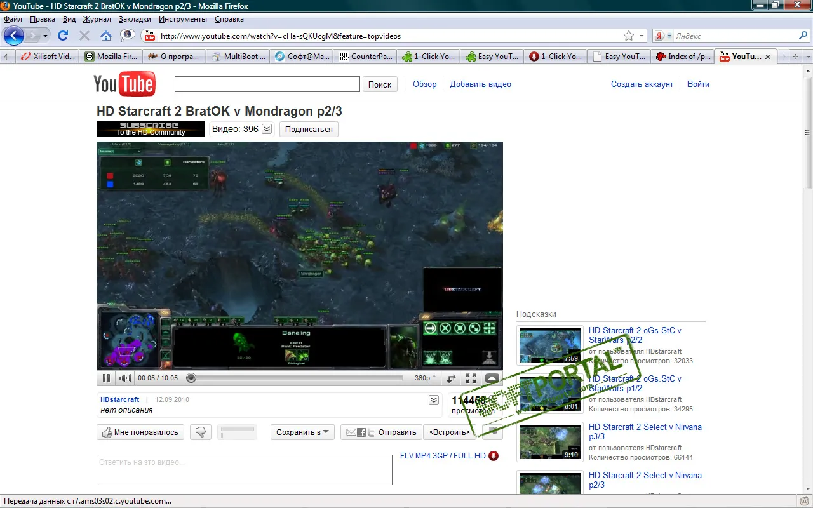Screen dimensions: 813x508
Task: Click the magnifier in the Yandex search box
Action: [803, 36]
